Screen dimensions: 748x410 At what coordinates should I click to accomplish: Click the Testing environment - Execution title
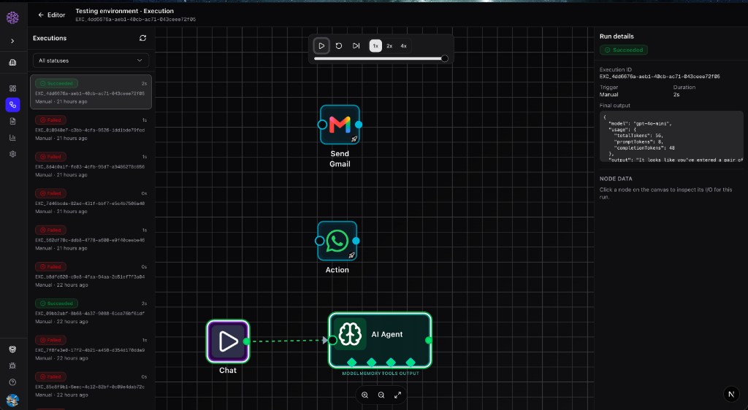coord(124,10)
